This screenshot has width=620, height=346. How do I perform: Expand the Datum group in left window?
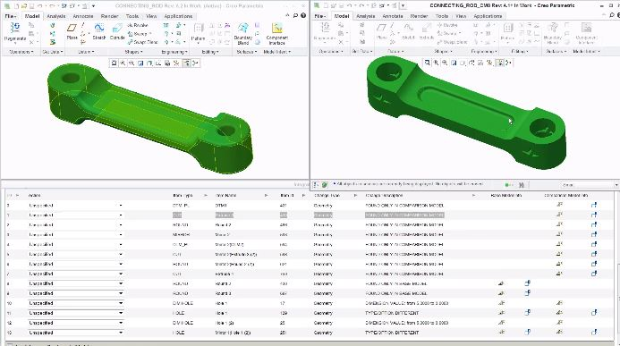click(85, 52)
